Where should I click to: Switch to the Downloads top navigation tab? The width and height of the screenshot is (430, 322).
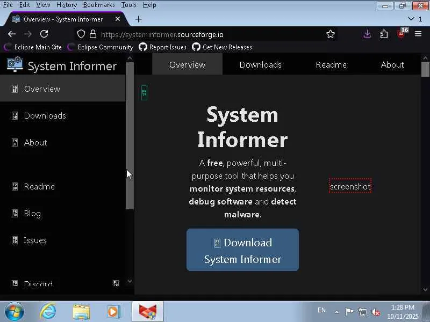(x=261, y=64)
